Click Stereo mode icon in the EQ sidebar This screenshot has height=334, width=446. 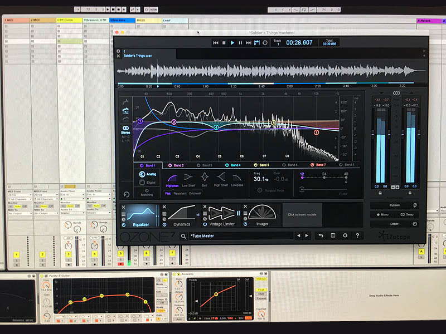click(125, 130)
